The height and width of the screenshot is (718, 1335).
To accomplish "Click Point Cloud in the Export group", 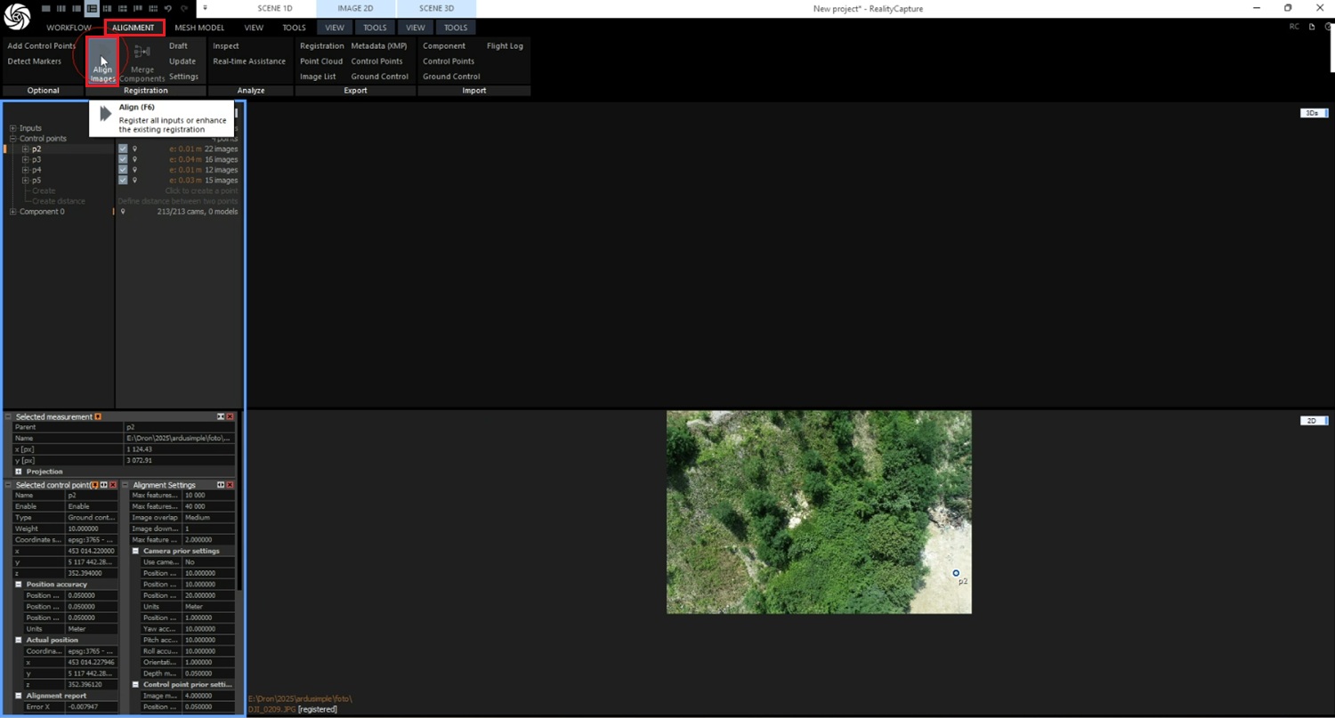I will (x=321, y=61).
